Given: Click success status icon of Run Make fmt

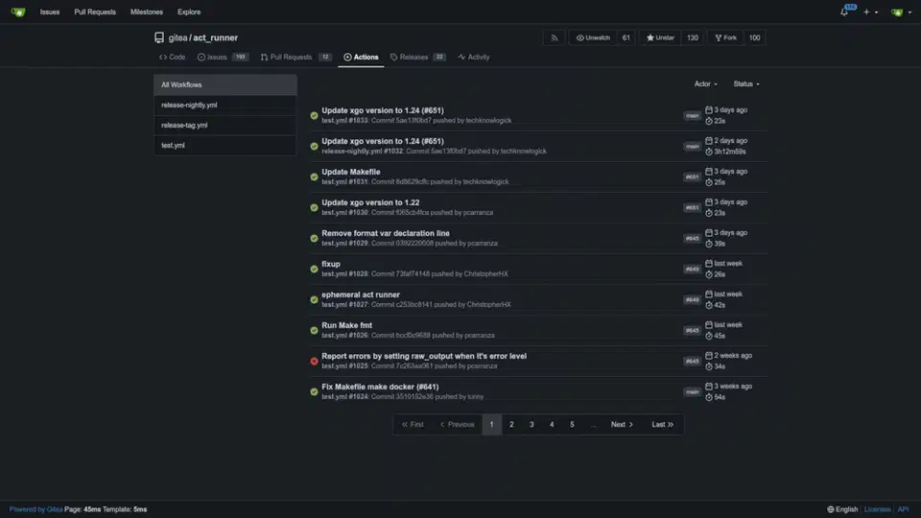Looking at the screenshot, I should [315, 331].
